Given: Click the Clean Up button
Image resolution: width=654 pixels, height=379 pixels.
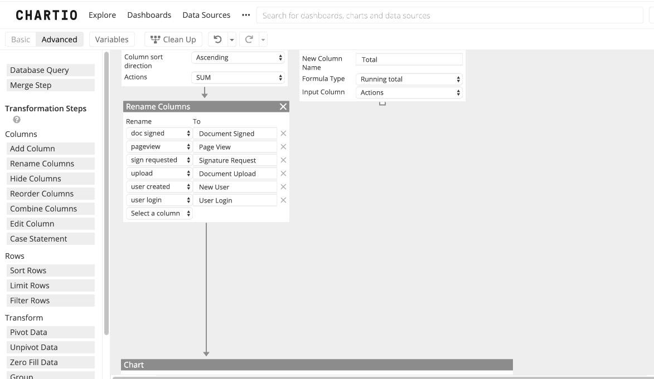Looking at the screenshot, I should [x=173, y=39].
